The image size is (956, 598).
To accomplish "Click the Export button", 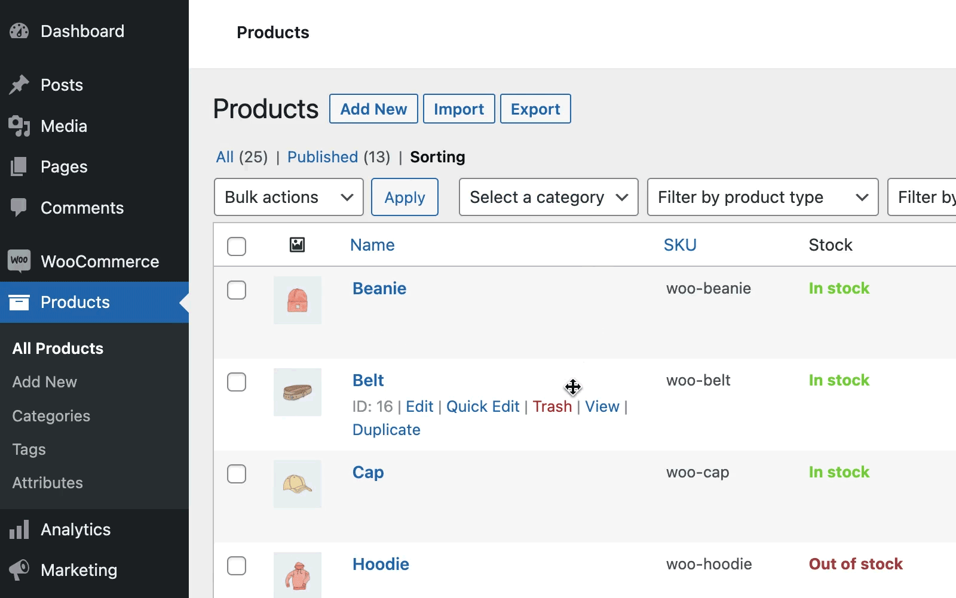I will (535, 109).
